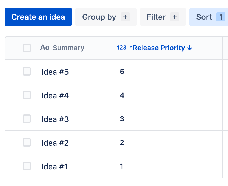Click the Sort count badge
The height and width of the screenshot is (186, 228).
point(221,17)
